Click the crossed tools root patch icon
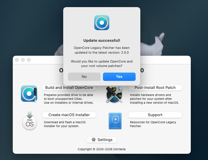This screenshot has height=160, width=208. (114, 95)
